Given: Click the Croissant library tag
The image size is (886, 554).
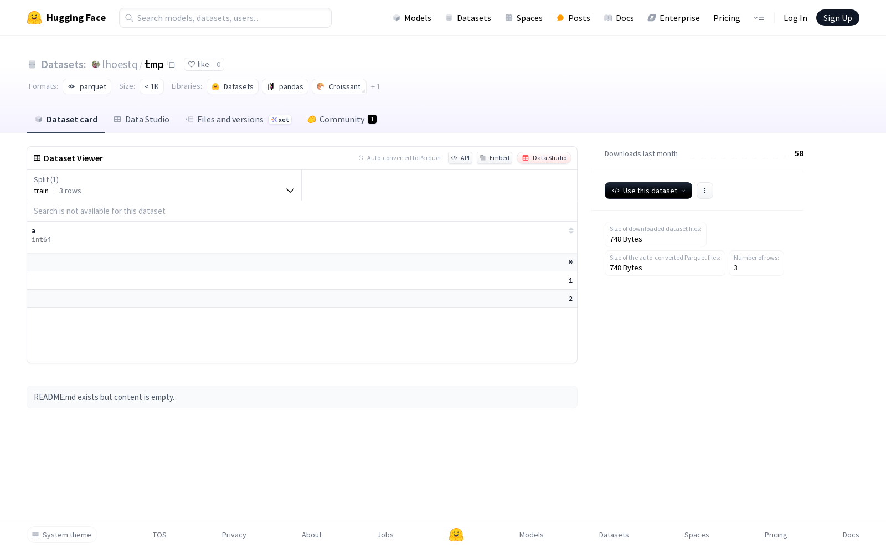Looking at the screenshot, I should tap(339, 86).
